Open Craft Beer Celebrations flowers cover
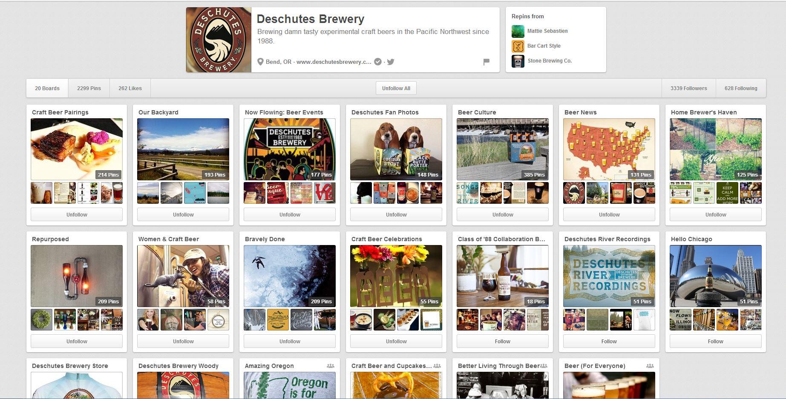This screenshot has width=786, height=399. [396, 276]
